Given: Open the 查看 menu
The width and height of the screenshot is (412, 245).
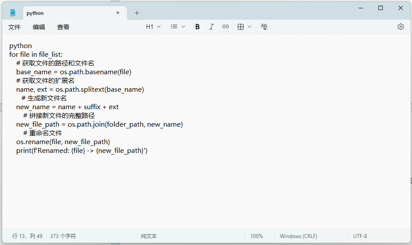Looking at the screenshot, I should [63, 27].
